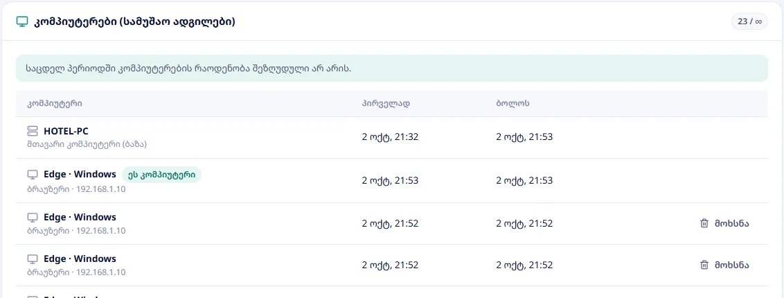Viewport: 784px width, 298px height.
Task: Click Edge · Windows name beside ეს კომპიუტერი badge
Action: 80,175
